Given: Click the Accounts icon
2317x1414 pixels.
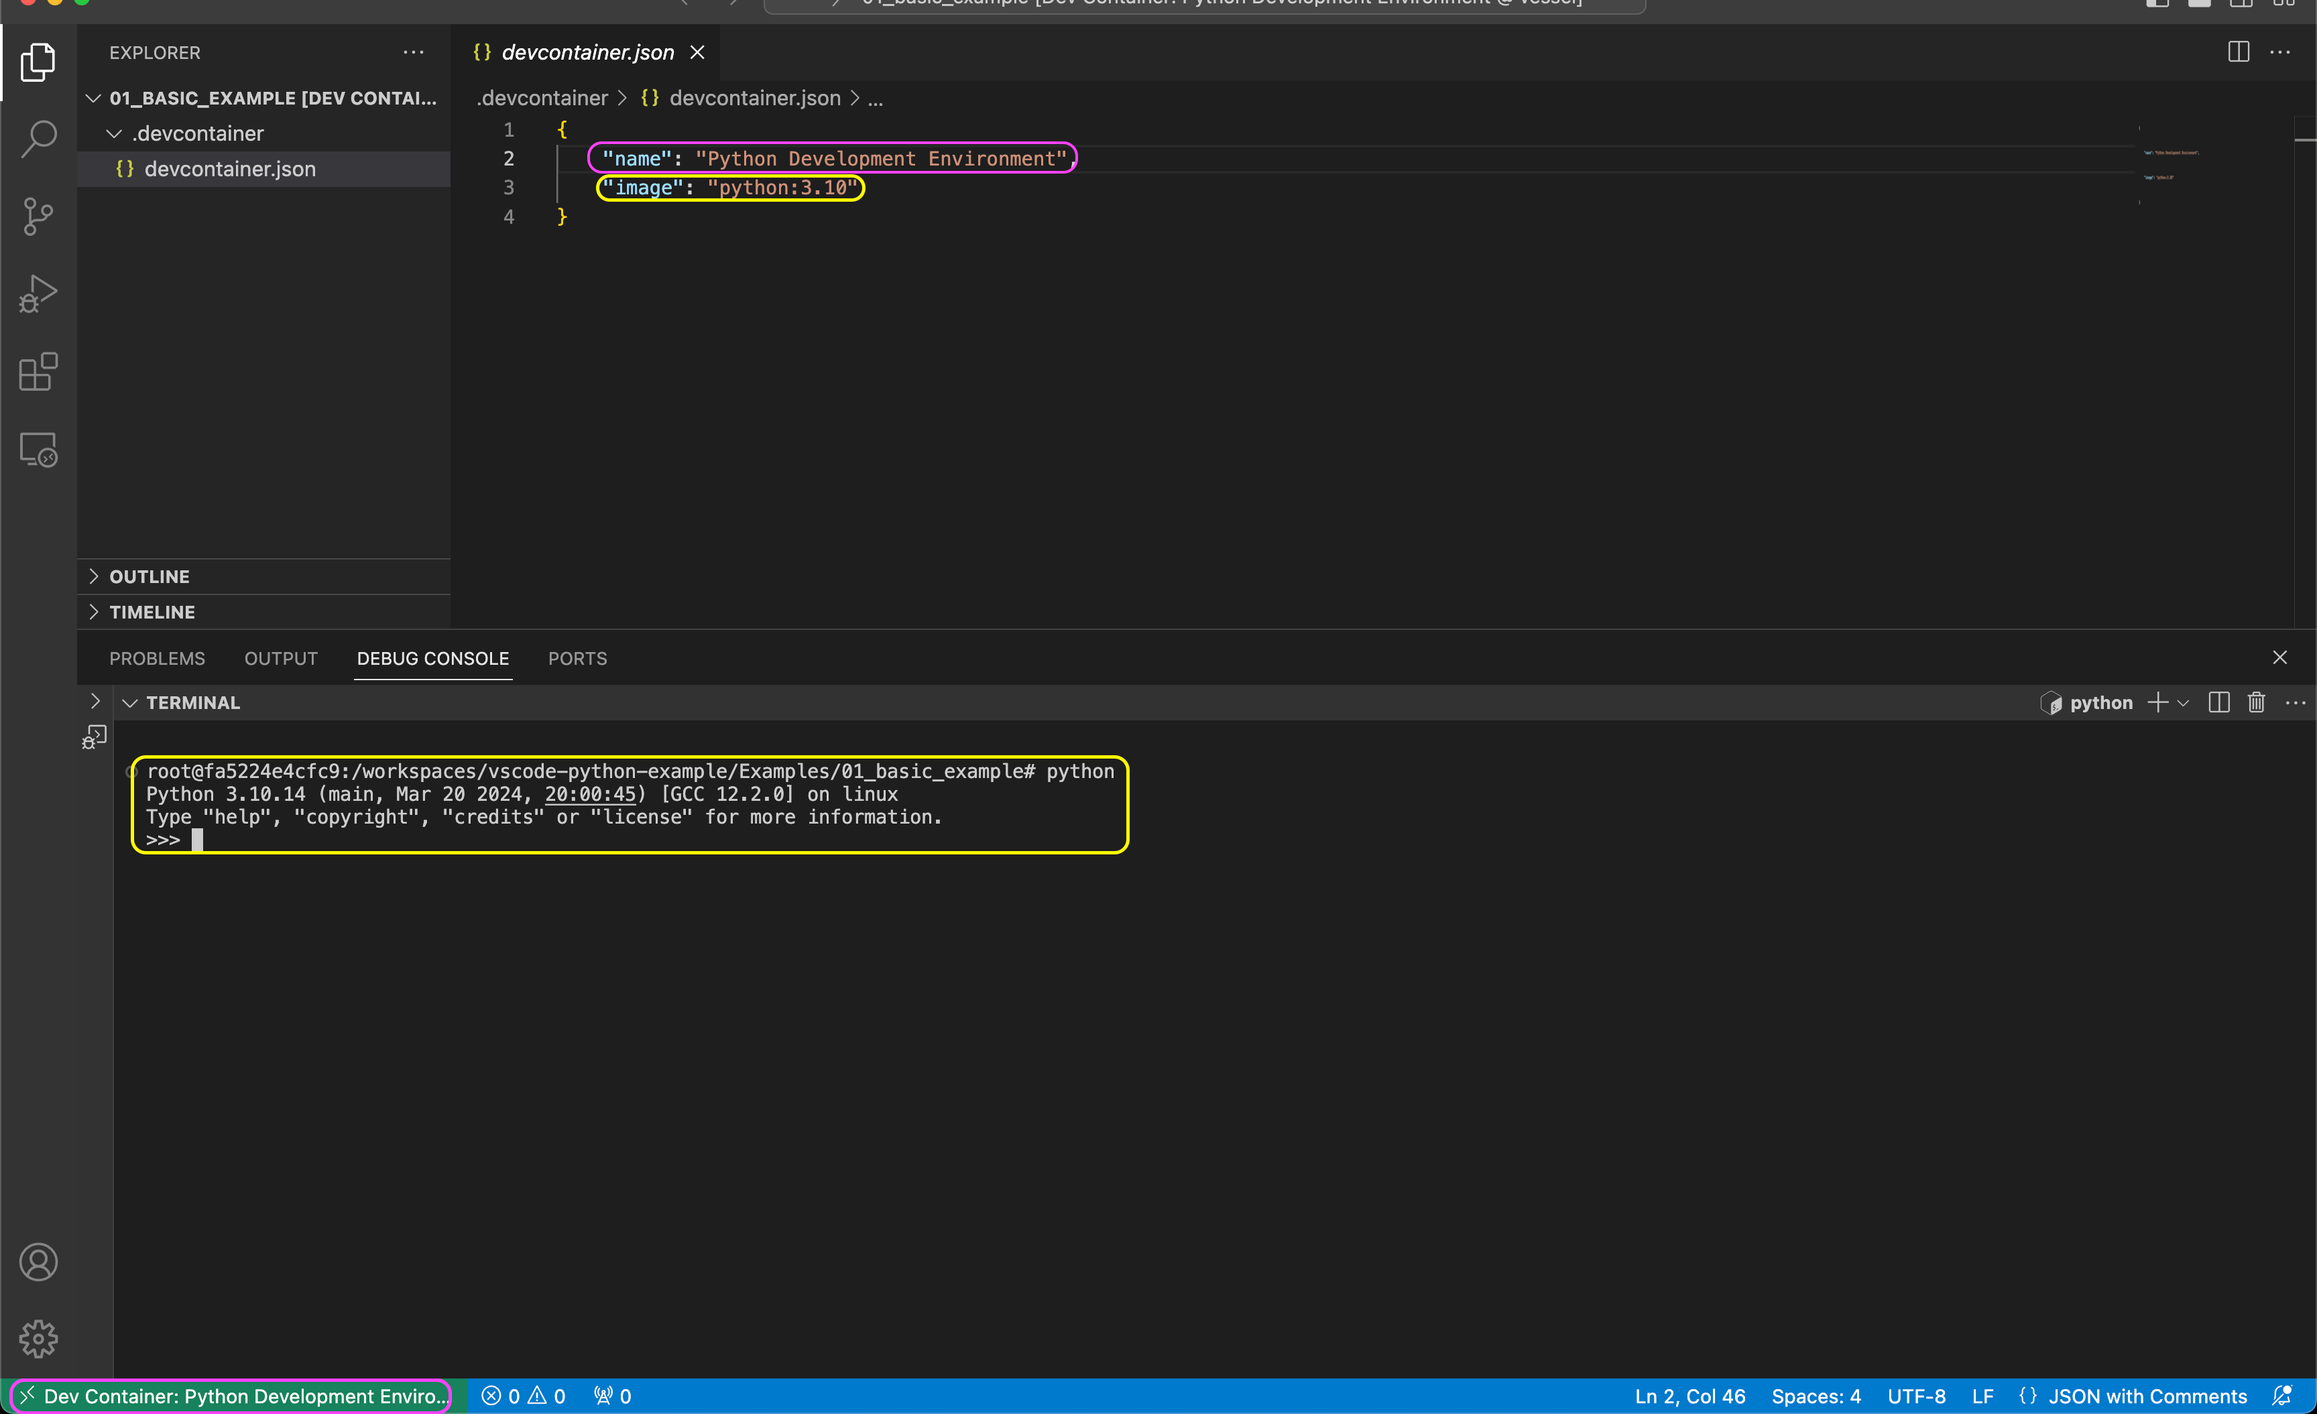Looking at the screenshot, I should coord(39,1262).
